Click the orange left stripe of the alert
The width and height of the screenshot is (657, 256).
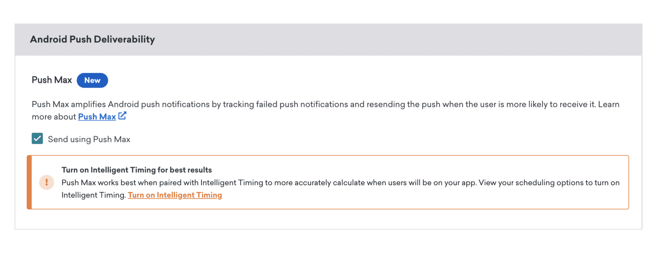[29, 182]
